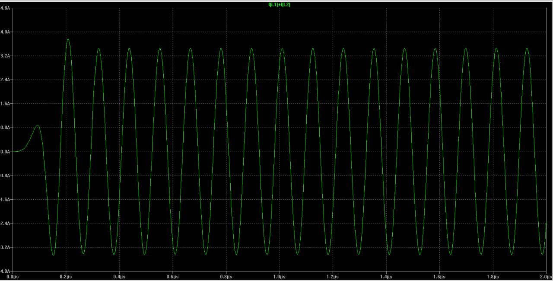Click the first negative trough of the waveform
The image size is (553, 281).
point(53,255)
